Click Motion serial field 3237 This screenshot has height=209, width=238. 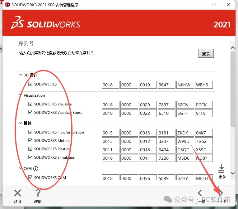166,141
